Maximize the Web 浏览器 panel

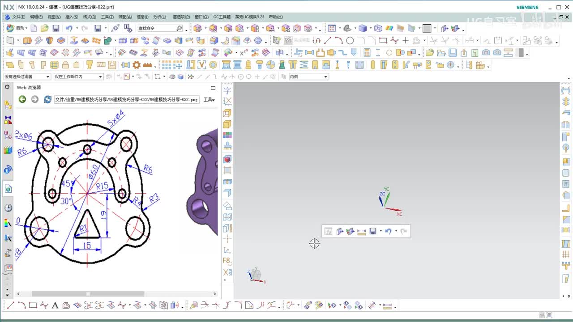[x=213, y=88]
